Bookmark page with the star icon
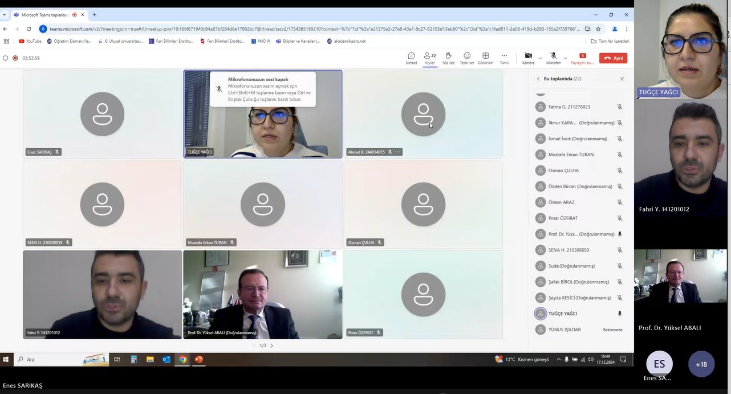Viewport: 731px width, 394px height. point(598,29)
